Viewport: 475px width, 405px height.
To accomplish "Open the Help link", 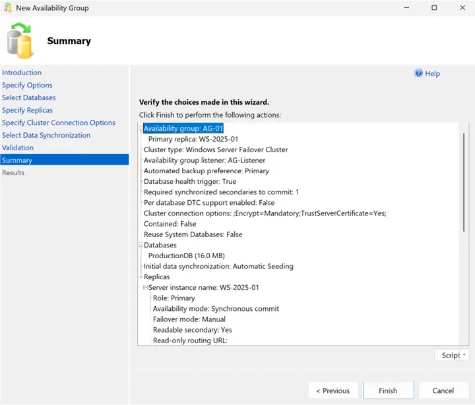I will pos(432,74).
